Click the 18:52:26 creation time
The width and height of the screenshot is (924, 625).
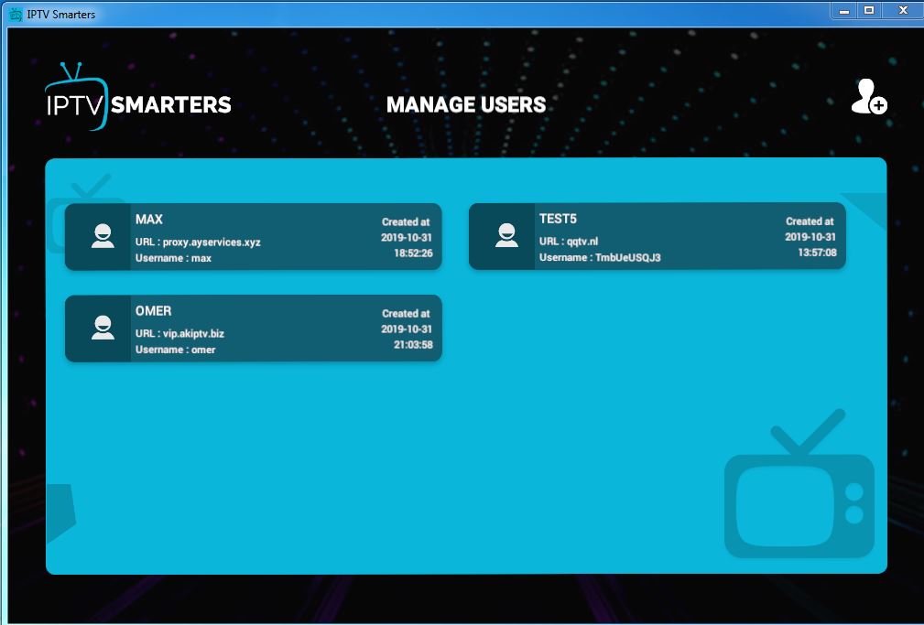pyautogui.click(x=413, y=253)
